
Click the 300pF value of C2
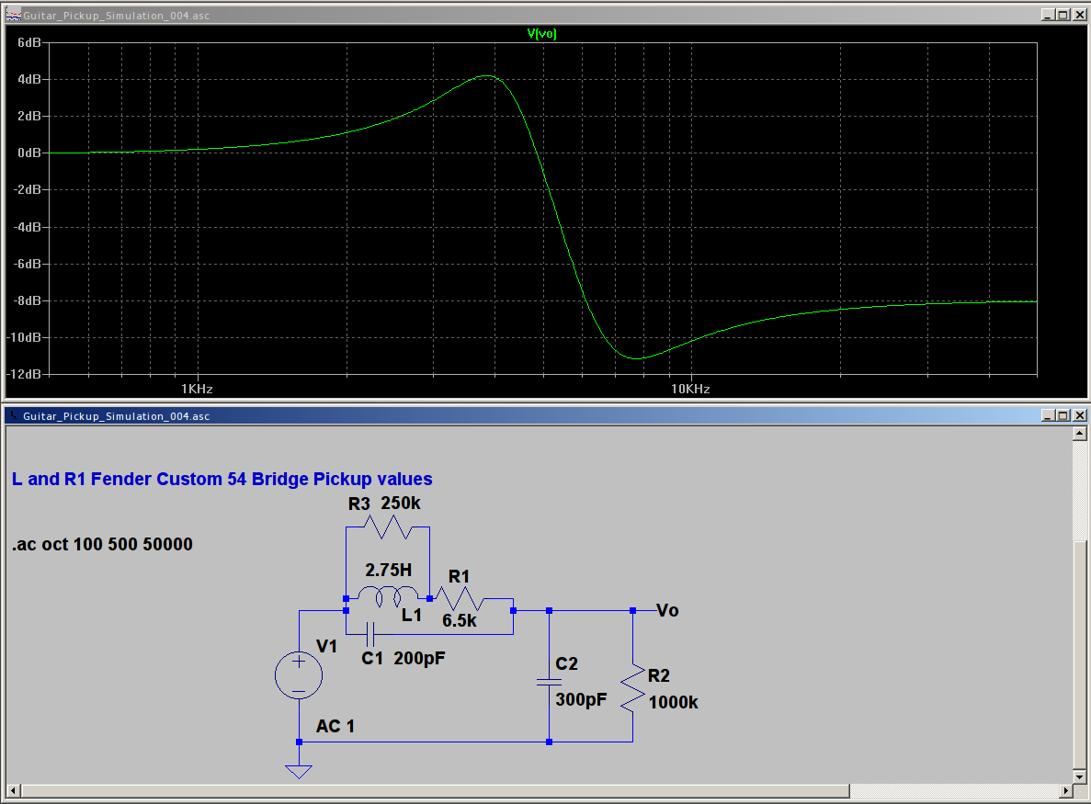(581, 699)
